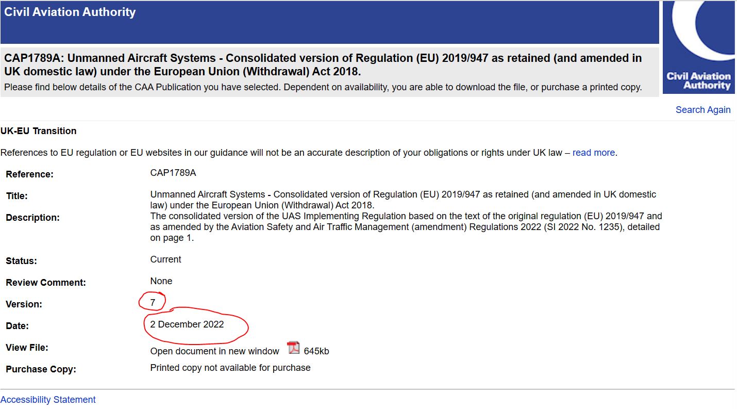
Task: Click the circled version number 7
Action: coord(153,303)
